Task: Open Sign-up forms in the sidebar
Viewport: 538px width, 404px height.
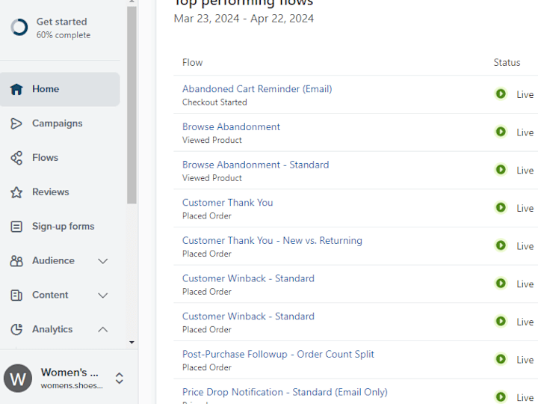Action: (x=60, y=227)
